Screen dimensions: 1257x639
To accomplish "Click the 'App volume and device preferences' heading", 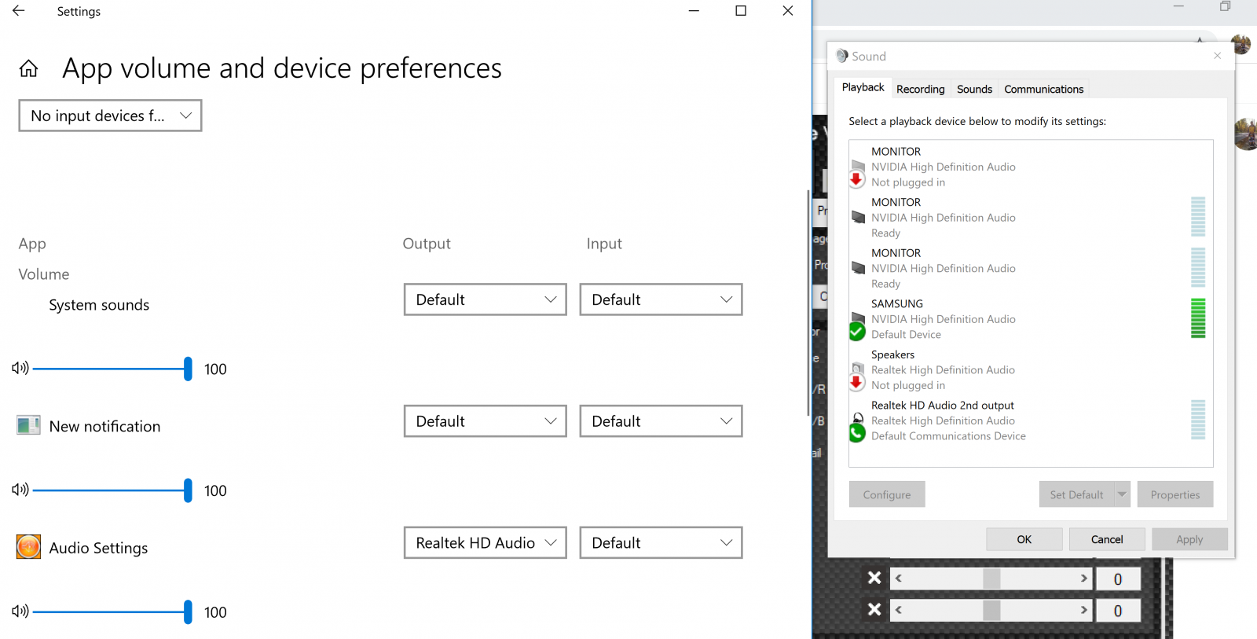I will [x=282, y=69].
